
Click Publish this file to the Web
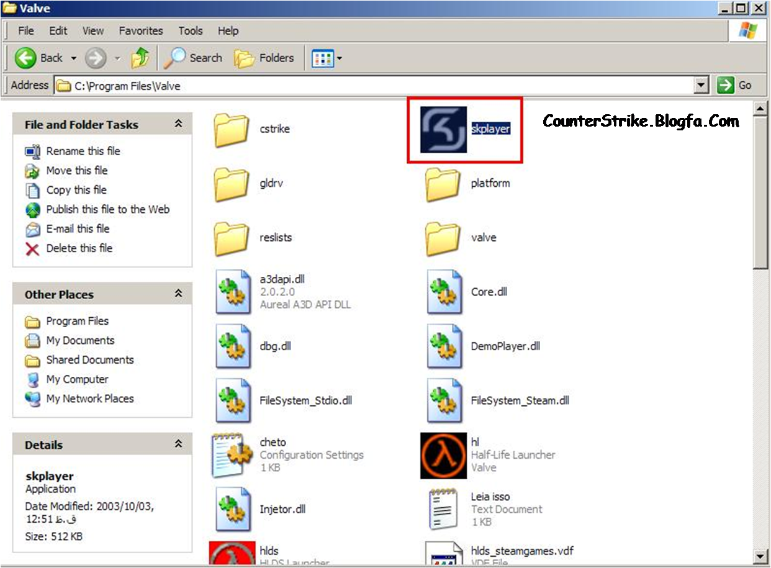click(108, 209)
